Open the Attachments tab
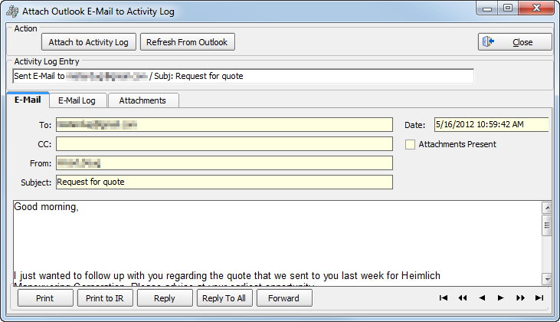The image size is (560, 322). pyautogui.click(x=142, y=100)
